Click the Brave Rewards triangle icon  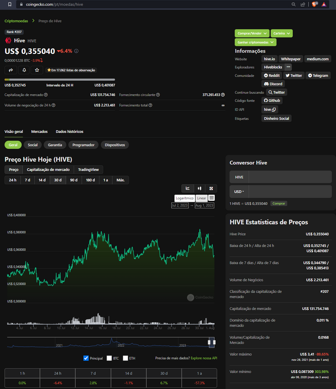324,4
